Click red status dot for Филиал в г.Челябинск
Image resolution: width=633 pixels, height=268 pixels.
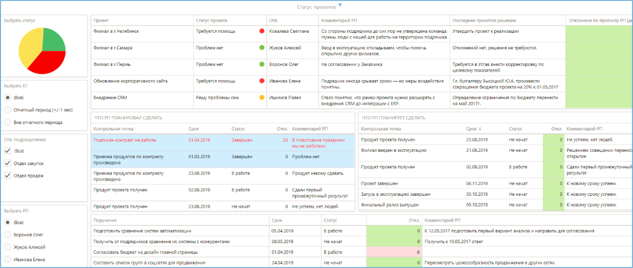tap(262, 31)
